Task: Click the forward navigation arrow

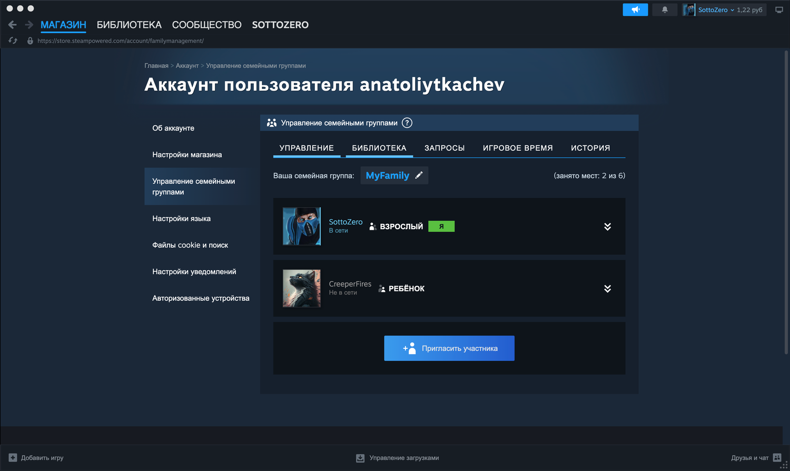Action: pyautogui.click(x=29, y=25)
